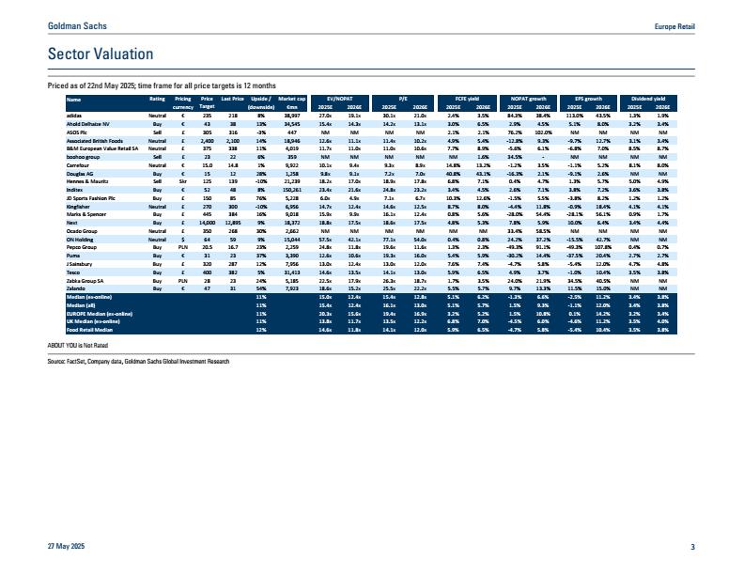Image resolution: width=744 pixels, height=575 pixels.
Task: Click Ahold Delhaize market cap '34,545'
Action: pos(292,124)
